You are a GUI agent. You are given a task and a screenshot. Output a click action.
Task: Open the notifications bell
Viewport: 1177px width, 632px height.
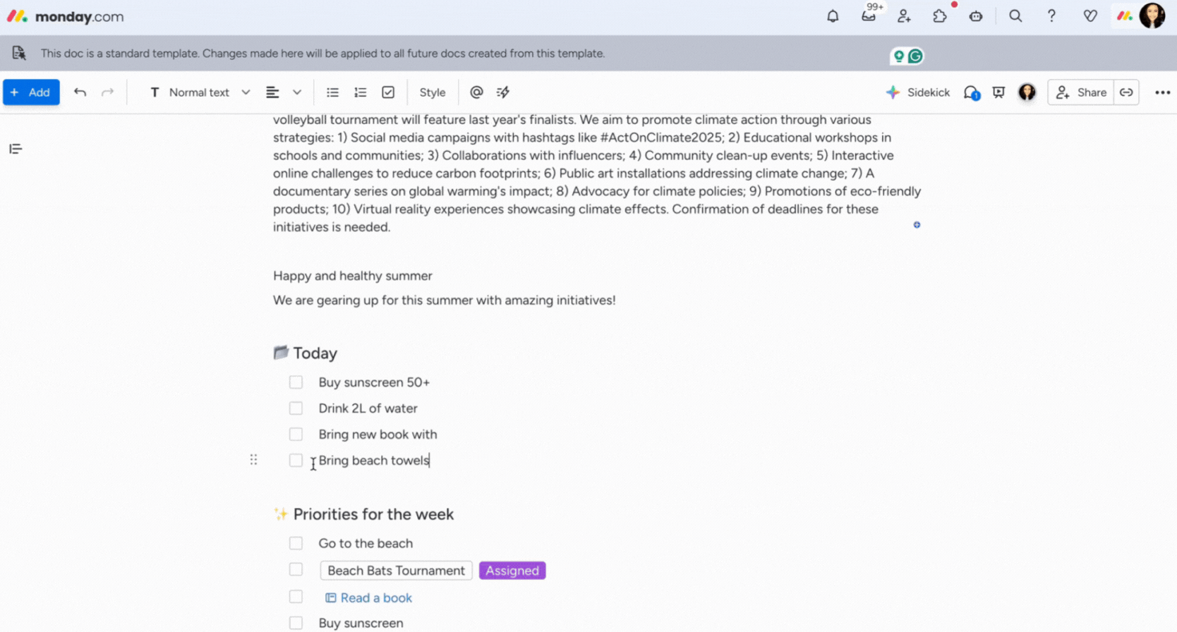coord(833,16)
